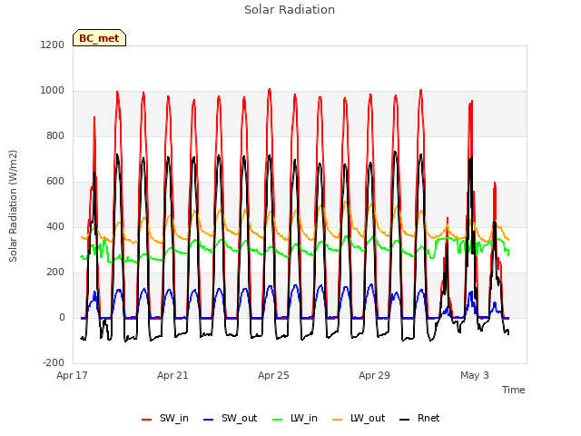Click the Solar Radiation (W/m2) axis title

[13, 206]
